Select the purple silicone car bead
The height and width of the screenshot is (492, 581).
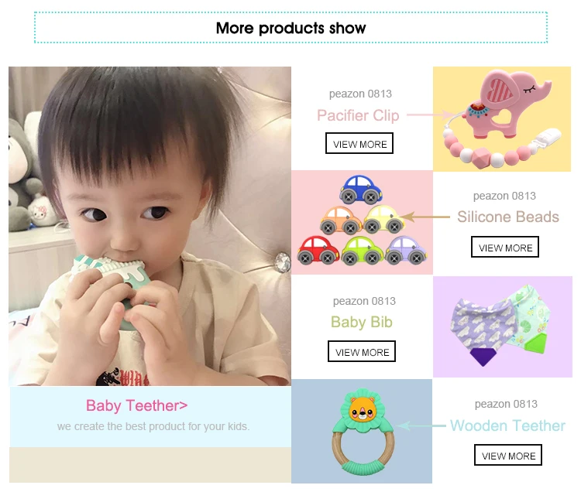point(406,251)
